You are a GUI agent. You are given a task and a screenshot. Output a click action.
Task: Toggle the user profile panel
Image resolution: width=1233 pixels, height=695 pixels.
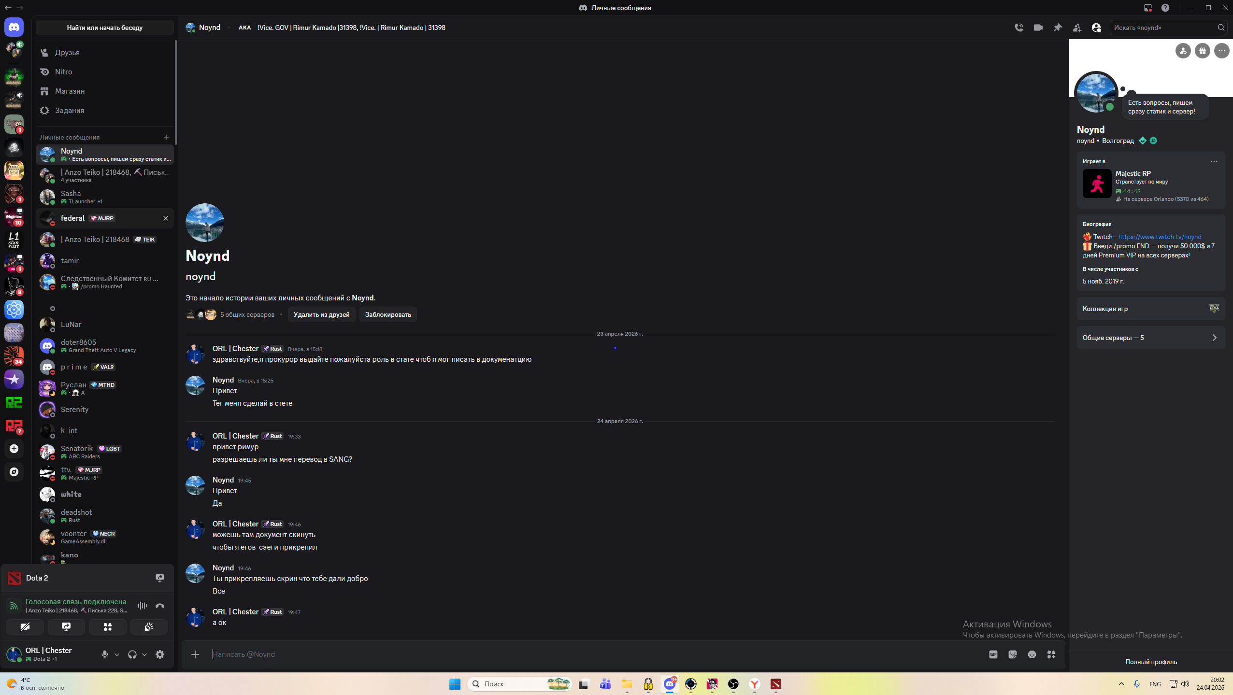[1096, 28]
